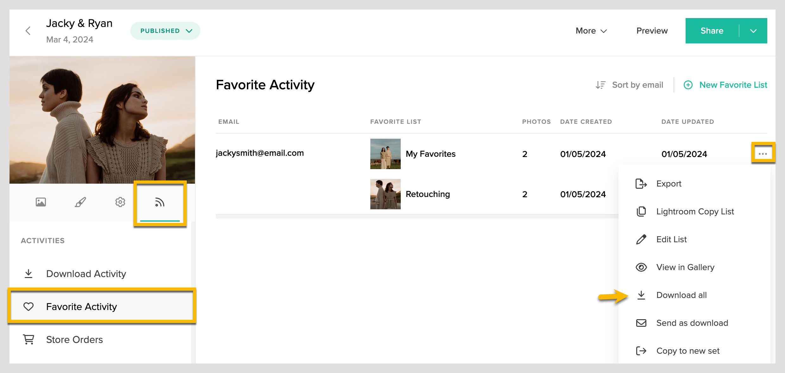Open the settings gear tab
This screenshot has width=785, height=373.
pyautogui.click(x=120, y=202)
